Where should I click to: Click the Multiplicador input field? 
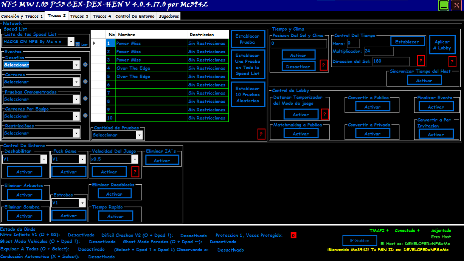(378, 51)
